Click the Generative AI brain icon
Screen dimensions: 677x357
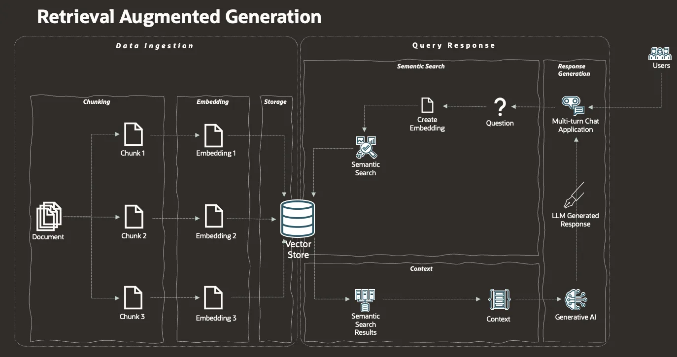576,299
